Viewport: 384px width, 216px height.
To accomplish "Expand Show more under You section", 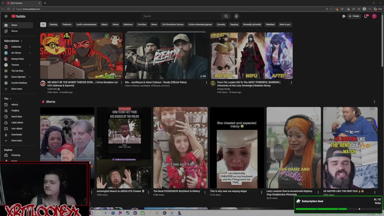I will click(18, 141).
